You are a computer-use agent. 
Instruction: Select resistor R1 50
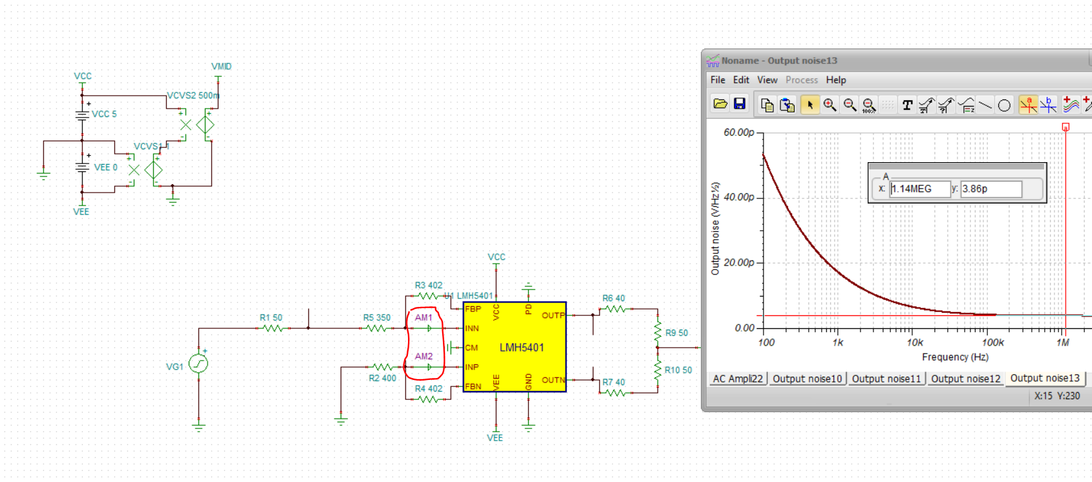273,328
